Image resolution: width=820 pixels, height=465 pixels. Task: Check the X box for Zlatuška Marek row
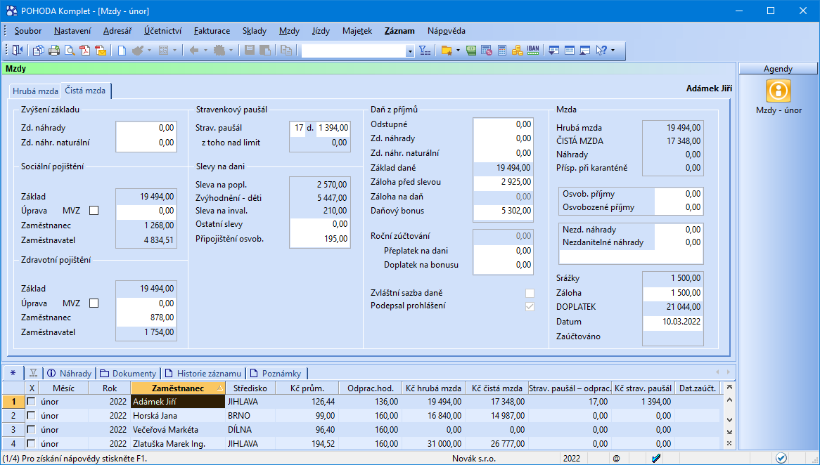coord(32,444)
